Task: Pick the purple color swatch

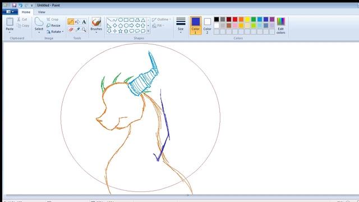Action: (x=272, y=20)
